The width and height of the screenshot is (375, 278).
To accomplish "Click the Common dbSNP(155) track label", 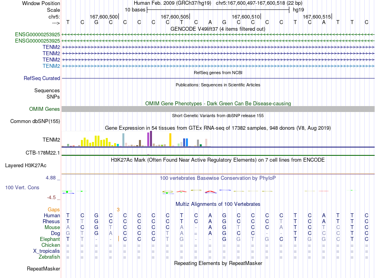I will (x=35, y=121).
